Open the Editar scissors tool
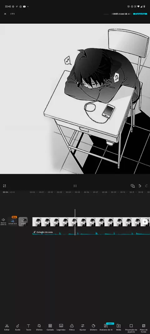The width and height of the screenshot is (150, 334). click(7, 327)
